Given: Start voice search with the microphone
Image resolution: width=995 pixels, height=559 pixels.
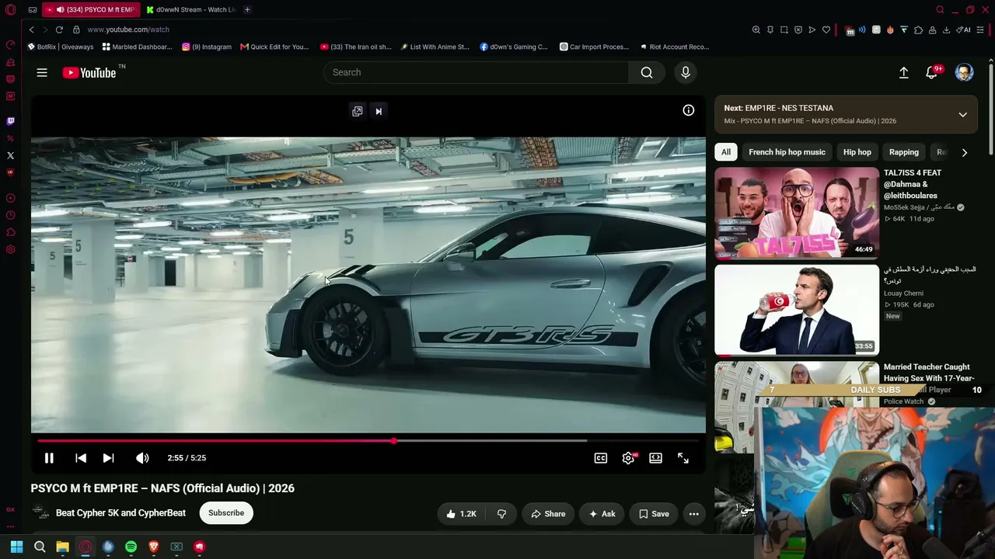Looking at the screenshot, I should point(686,72).
